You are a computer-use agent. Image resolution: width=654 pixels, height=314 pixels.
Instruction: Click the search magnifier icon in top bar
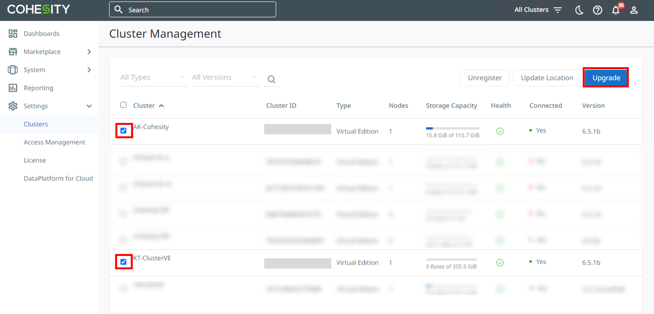(x=118, y=9)
